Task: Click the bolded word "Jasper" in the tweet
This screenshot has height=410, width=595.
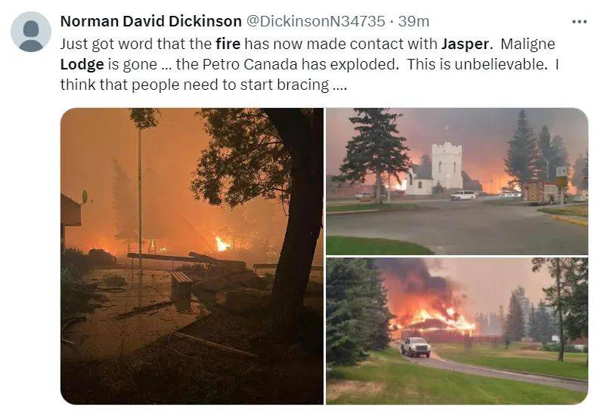Action: [464, 45]
